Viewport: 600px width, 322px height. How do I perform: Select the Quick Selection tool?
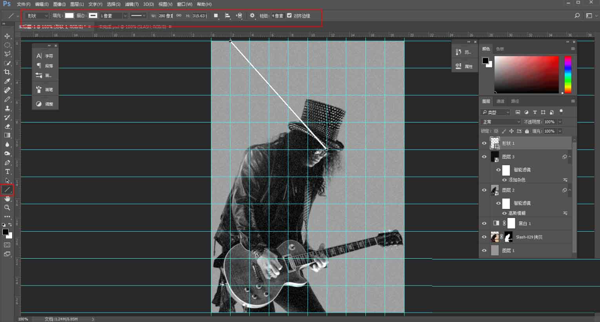(x=7, y=63)
